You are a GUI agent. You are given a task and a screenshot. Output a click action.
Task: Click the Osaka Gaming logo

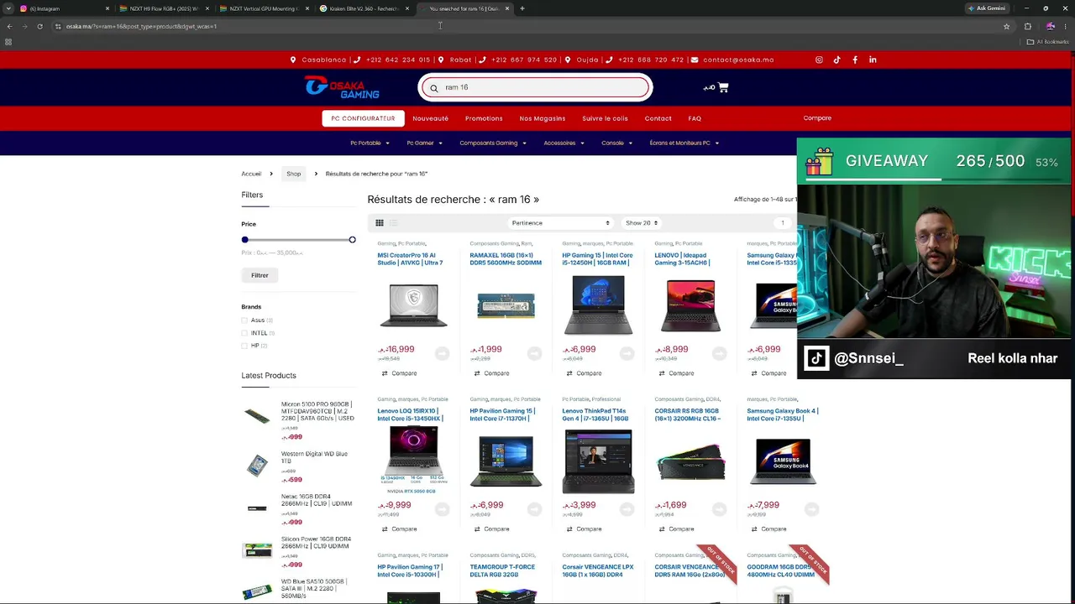(x=342, y=87)
